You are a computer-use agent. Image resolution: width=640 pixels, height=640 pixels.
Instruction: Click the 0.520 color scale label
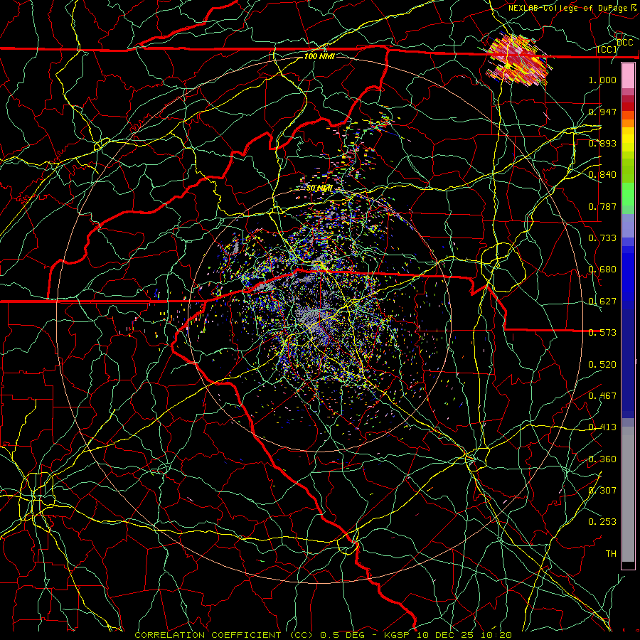pos(602,365)
